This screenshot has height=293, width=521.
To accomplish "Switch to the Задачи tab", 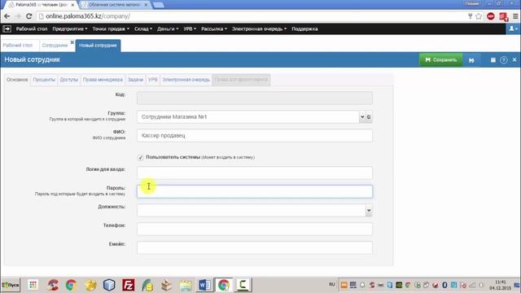I will coord(135,80).
